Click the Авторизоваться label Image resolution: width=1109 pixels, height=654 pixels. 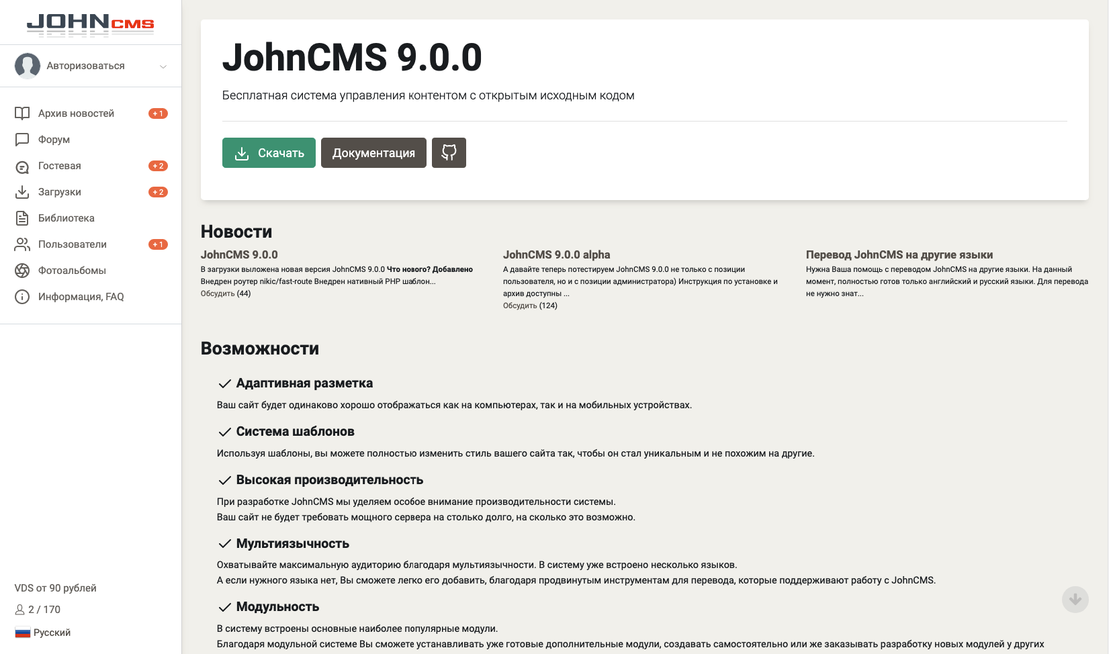coord(85,66)
